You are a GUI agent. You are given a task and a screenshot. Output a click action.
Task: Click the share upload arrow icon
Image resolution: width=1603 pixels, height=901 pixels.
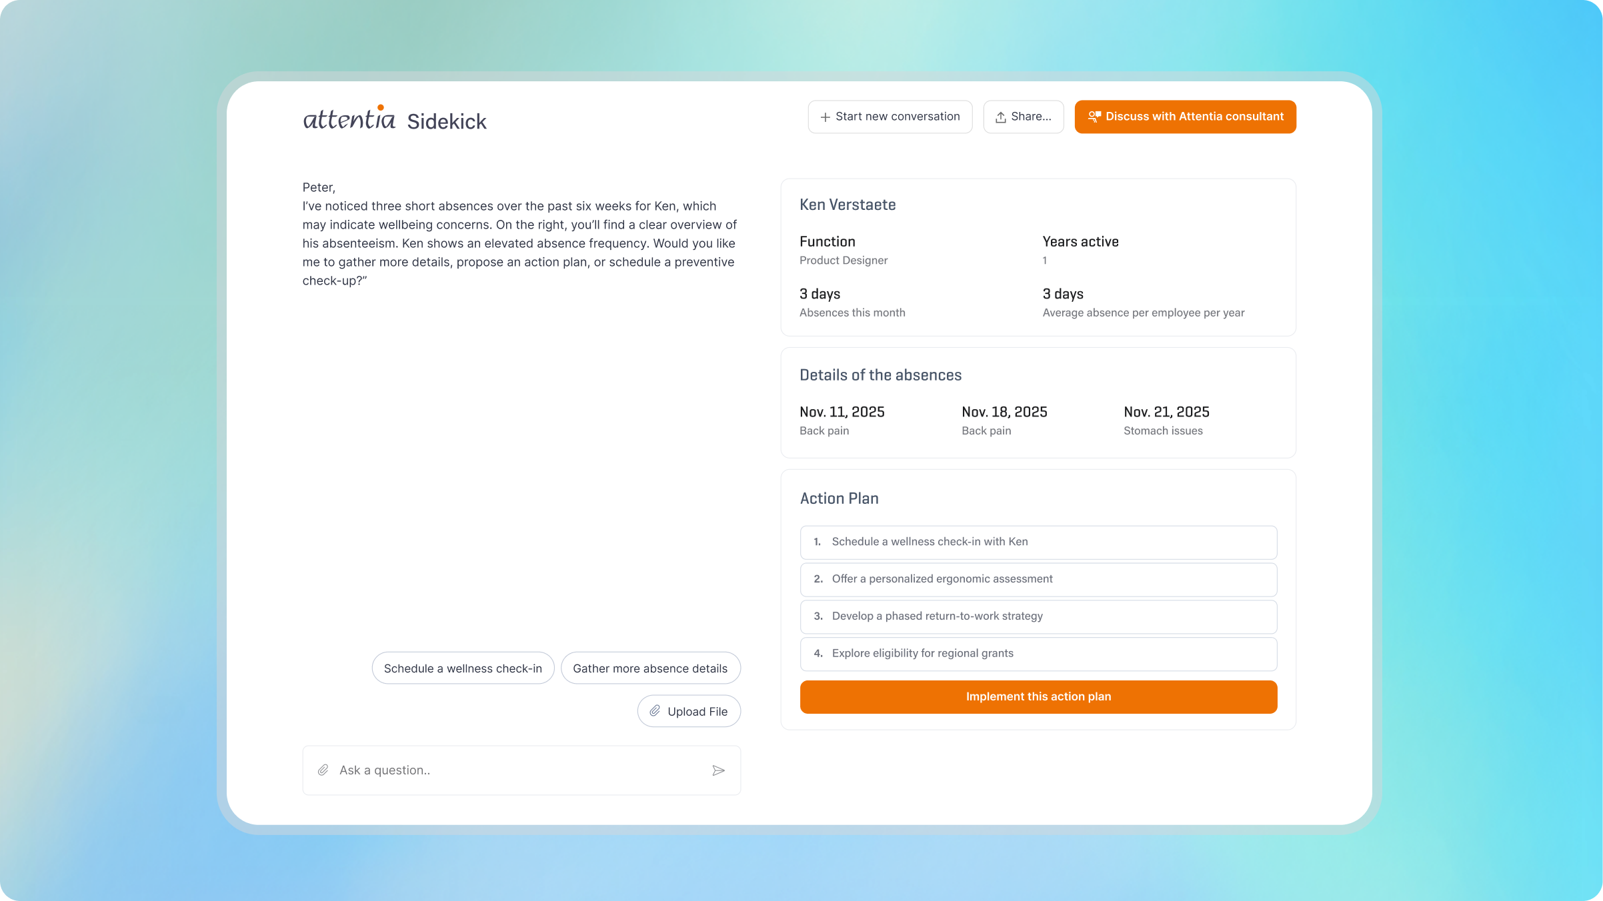[x=1000, y=117]
